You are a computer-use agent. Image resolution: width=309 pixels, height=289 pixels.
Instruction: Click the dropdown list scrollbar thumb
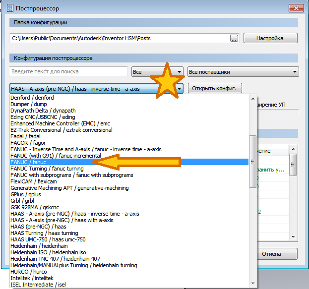[252, 162]
